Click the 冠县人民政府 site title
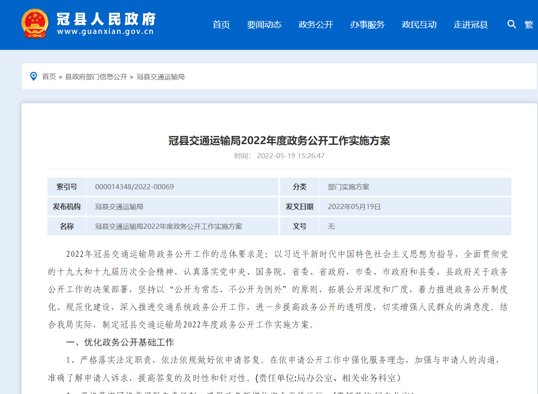The image size is (538, 394). (x=106, y=19)
